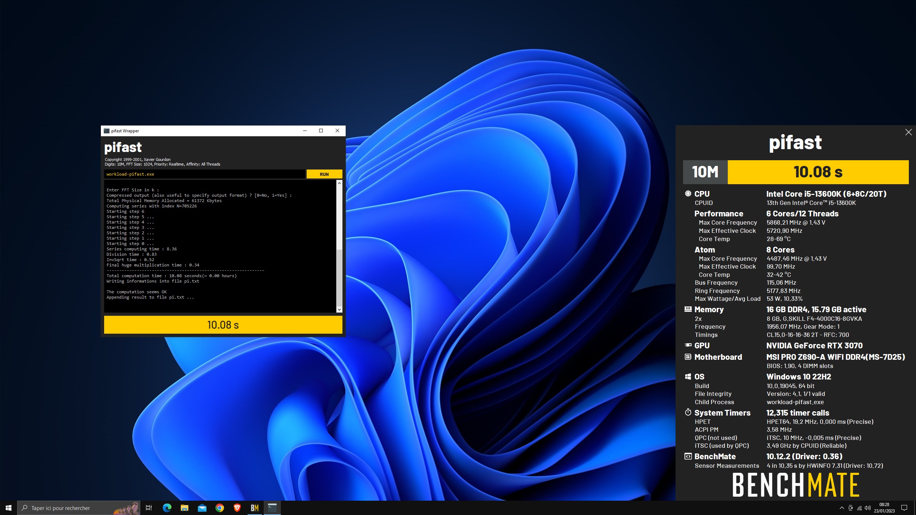916x515 pixels.
Task: Click the System Timers stopwatch icon
Action: (688, 412)
